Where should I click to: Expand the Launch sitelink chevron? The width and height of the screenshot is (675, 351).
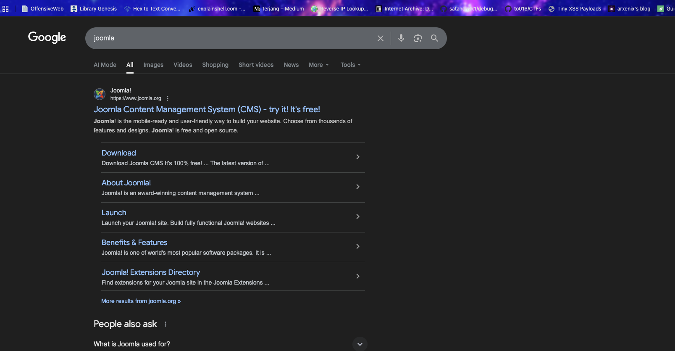point(358,216)
